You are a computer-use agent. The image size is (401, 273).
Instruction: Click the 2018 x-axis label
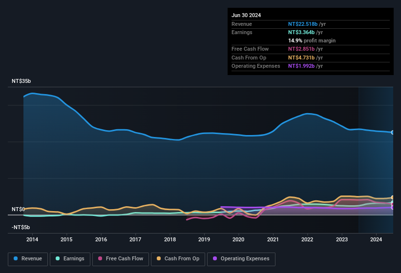(x=170, y=239)
